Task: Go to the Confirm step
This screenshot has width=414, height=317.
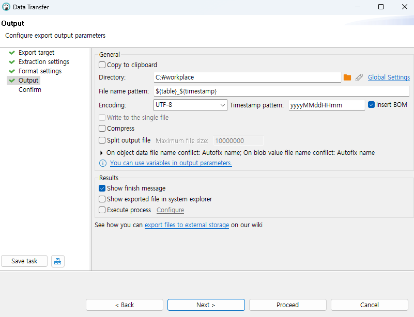Action: tap(30, 90)
